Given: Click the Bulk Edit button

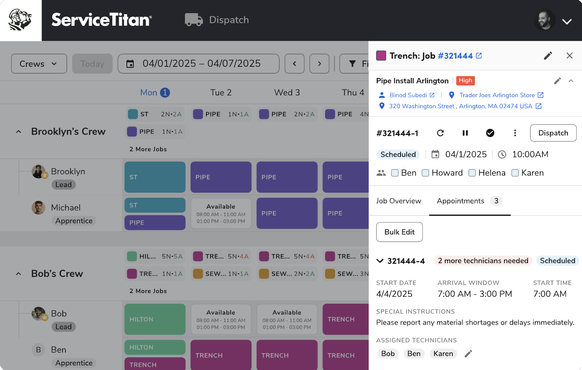Looking at the screenshot, I should [x=399, y=232].
